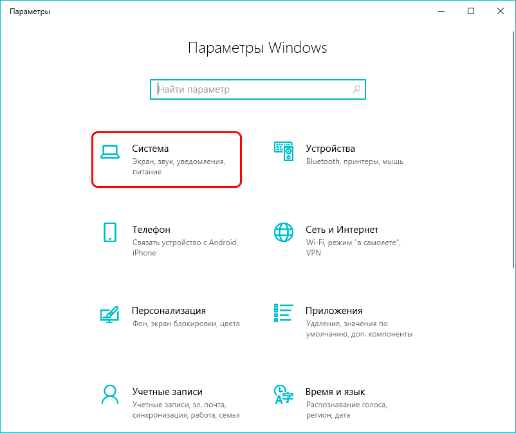
Task: Go to Сеть и Интернет settings
Action: click(x=342, y=229)
